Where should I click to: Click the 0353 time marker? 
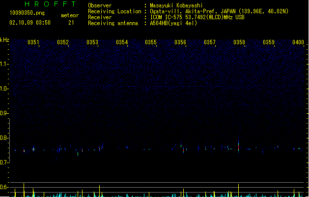tap(92, 42)
